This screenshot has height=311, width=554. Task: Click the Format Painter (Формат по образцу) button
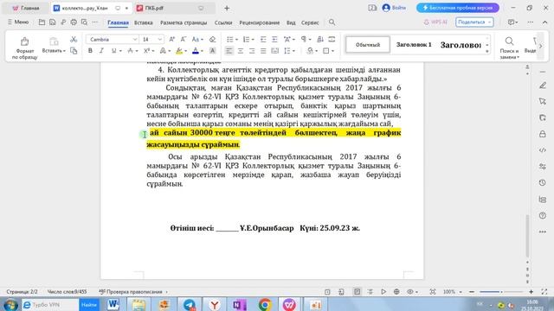[x=24, y=48]
